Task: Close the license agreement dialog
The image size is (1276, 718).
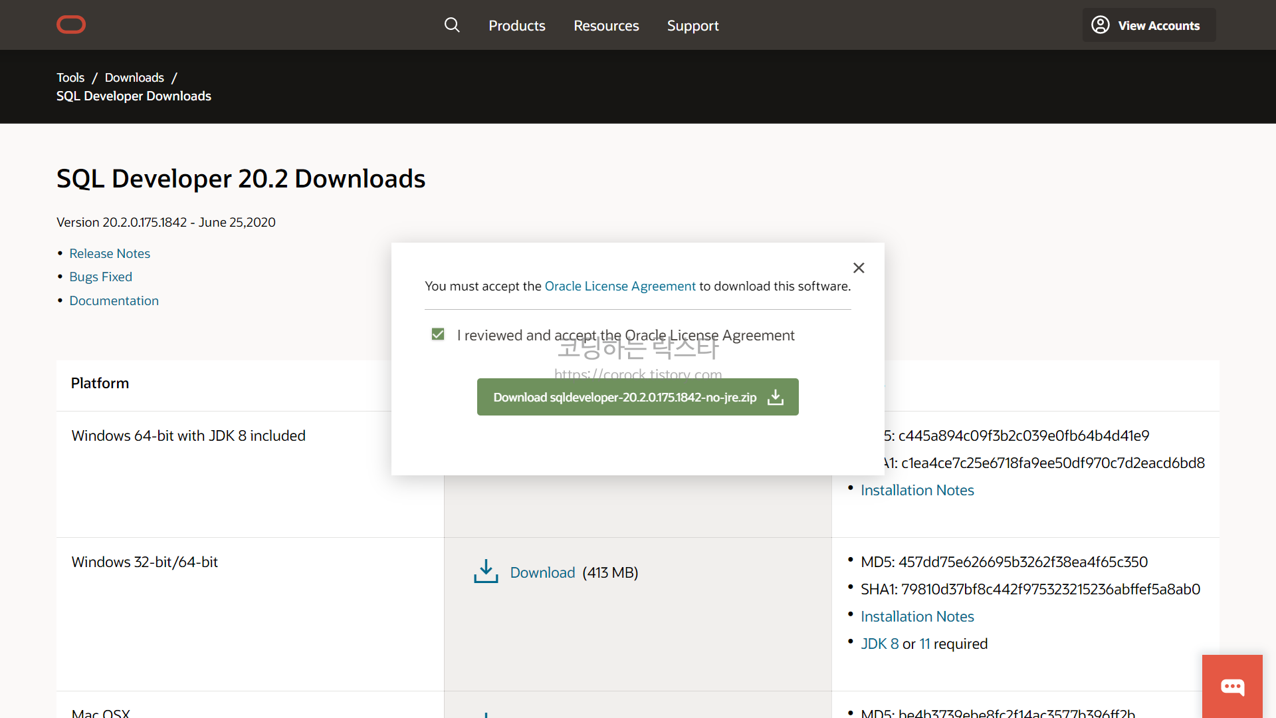Action: tap(859, 268)
